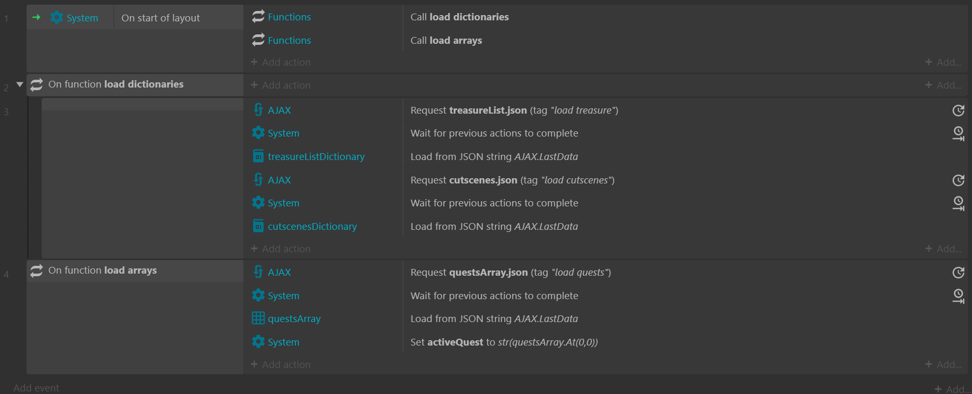Image resolution: width=972 pixels, height=394 pixels.
Task: Click System gear icon above treasureListDictionary action
Action: pyautogui.click(x=258, y=133)
